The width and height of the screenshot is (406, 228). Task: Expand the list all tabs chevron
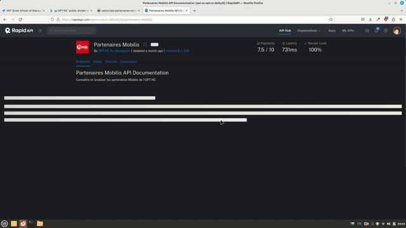pos(402,11)
